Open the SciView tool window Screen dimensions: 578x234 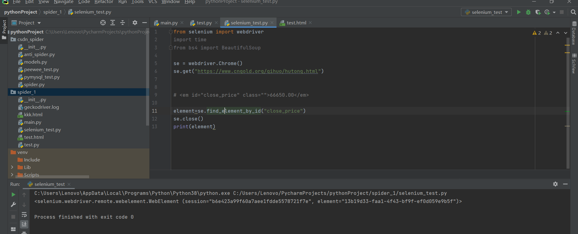point(574,64)
